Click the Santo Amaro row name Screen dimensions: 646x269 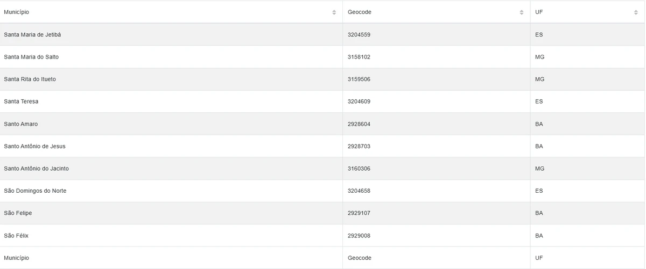click(x=21, y=124)
